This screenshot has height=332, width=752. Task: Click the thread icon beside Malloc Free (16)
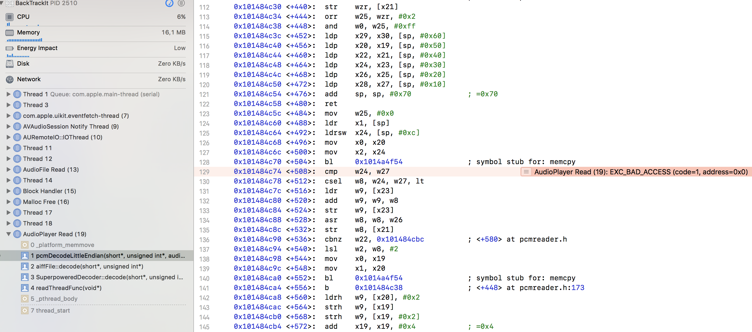[17, 202]
